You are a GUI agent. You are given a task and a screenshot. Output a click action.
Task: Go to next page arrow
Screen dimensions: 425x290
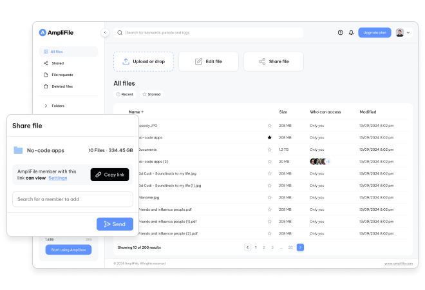click(x=300, y=247)
